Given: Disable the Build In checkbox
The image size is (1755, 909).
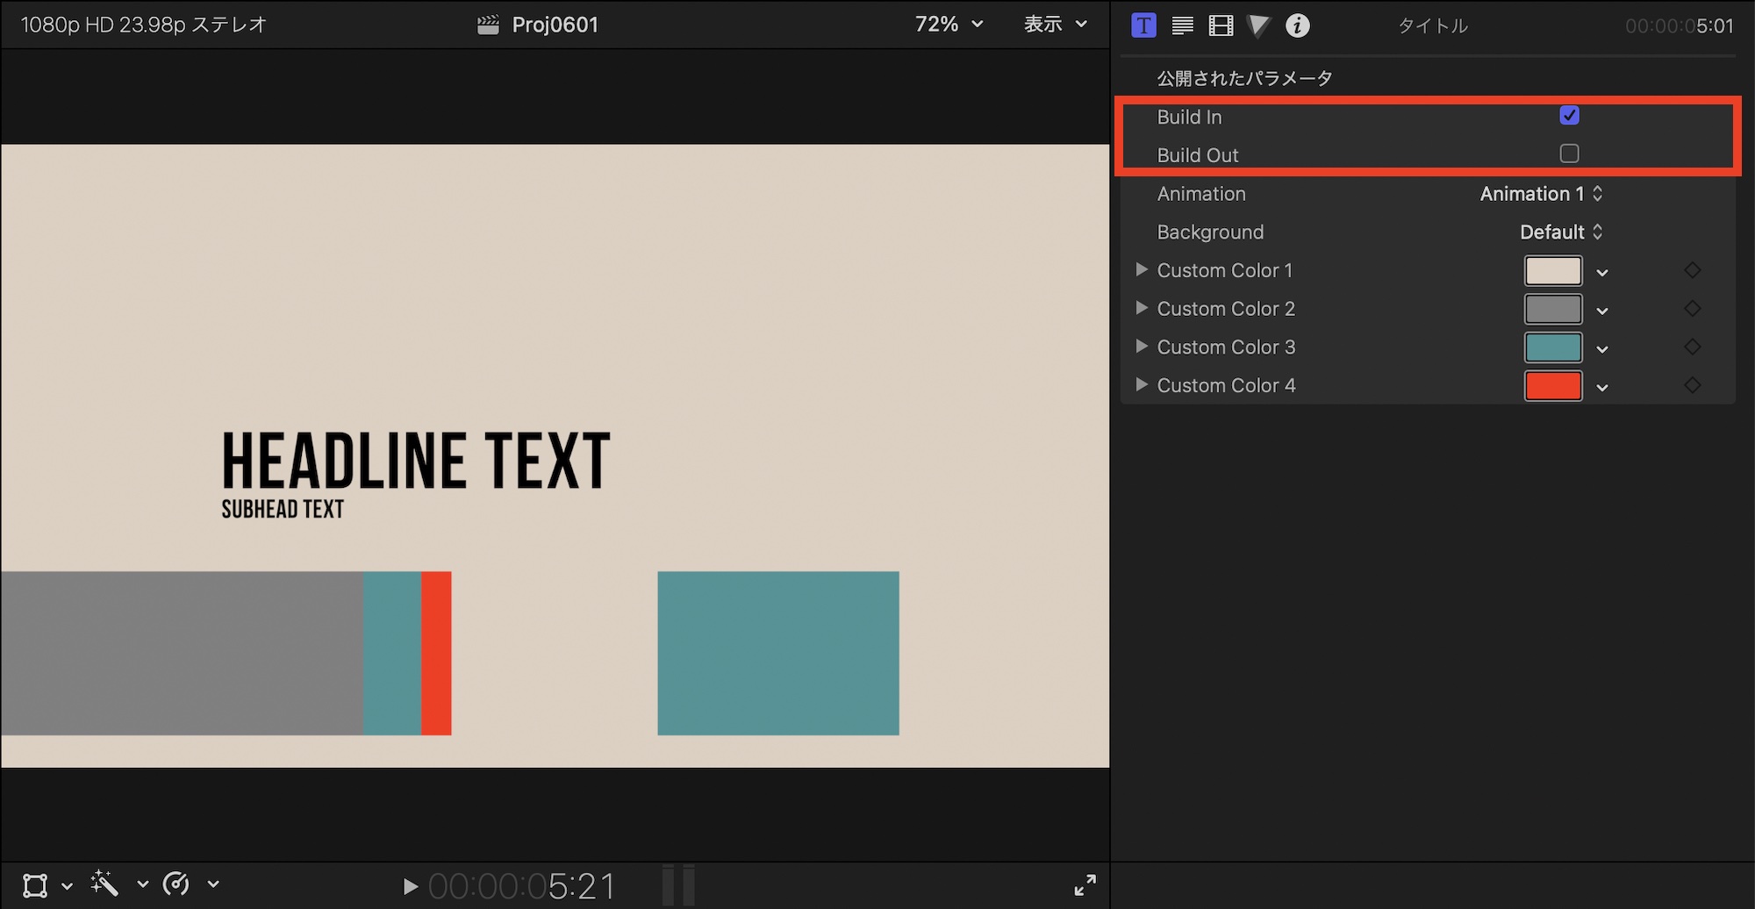Looking at the screenshot, I should point(1569,116).
